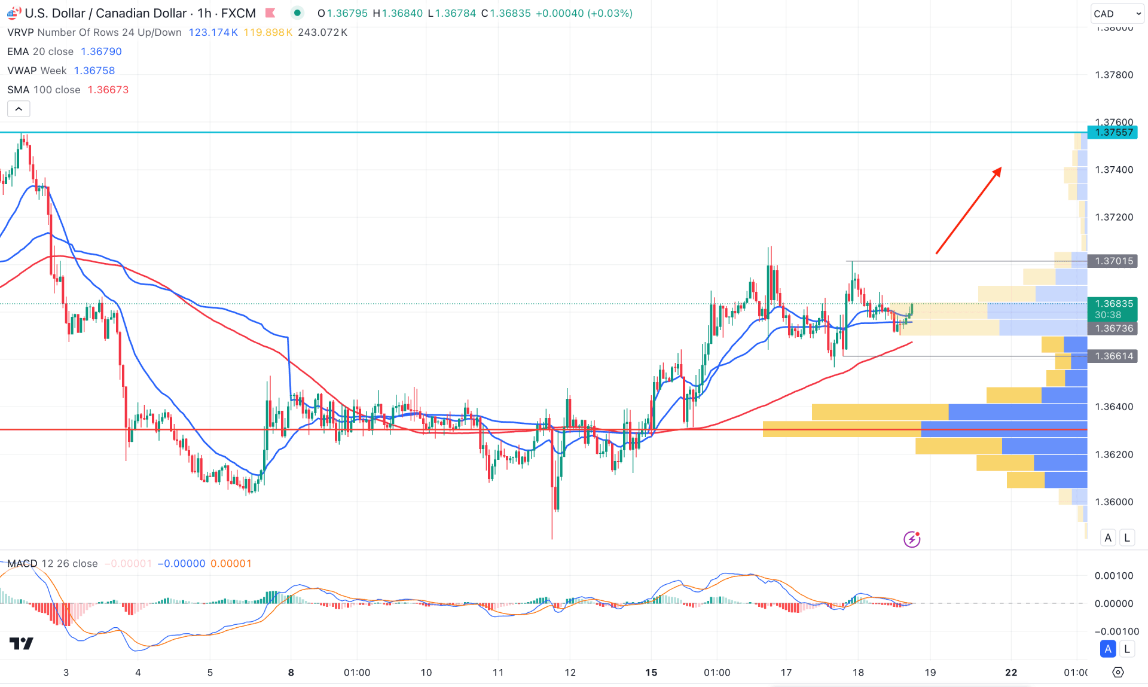Click the EMA value 1.36790
Image resolution: width=1148 pixels, height=687 pixels.
pyautogui.click(x=101, y=51)
